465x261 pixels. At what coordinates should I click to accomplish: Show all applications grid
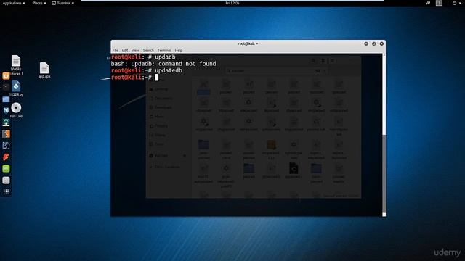6,192
